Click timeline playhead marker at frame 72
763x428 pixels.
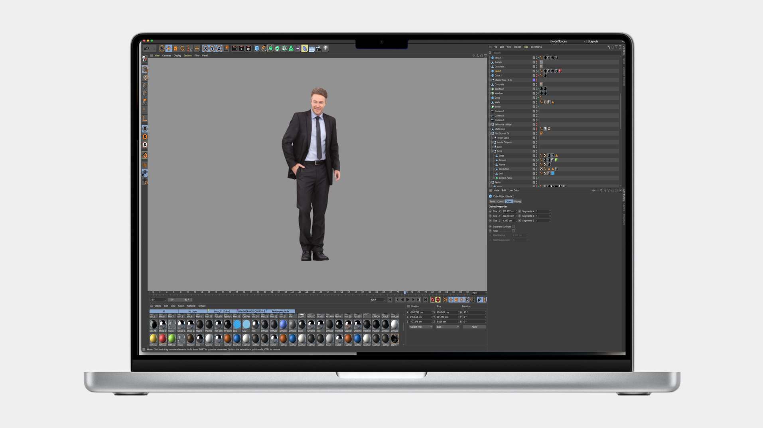pyautogui.click(x=405, y=293)
